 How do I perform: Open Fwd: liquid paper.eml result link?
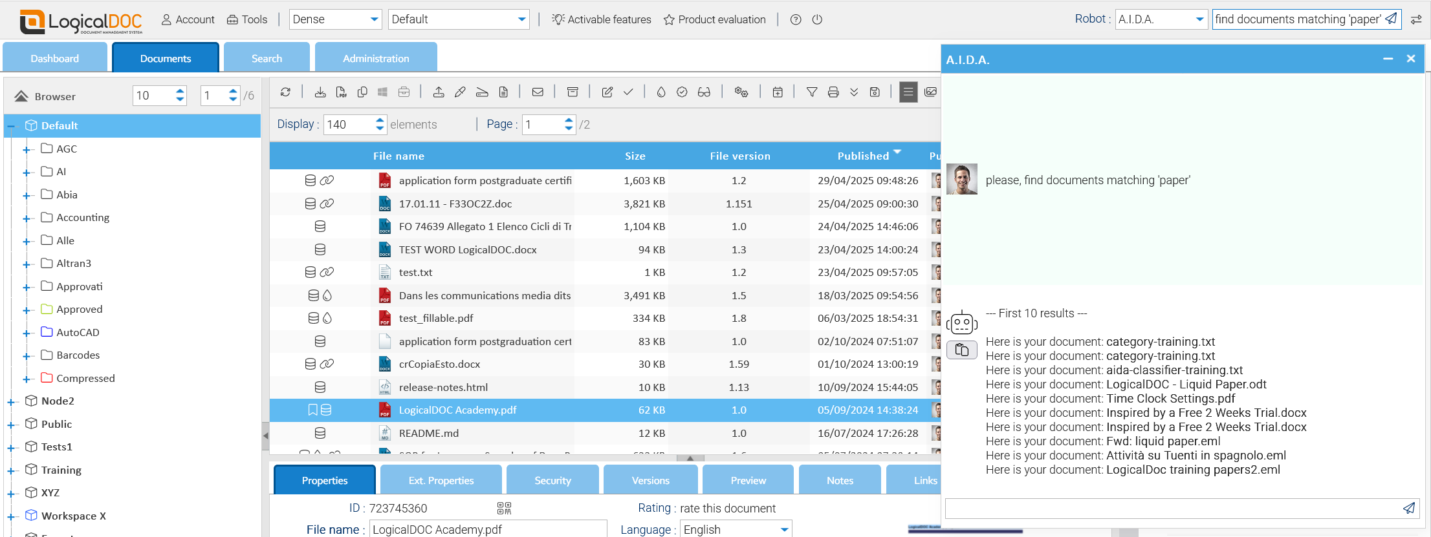pos(1163,441)
